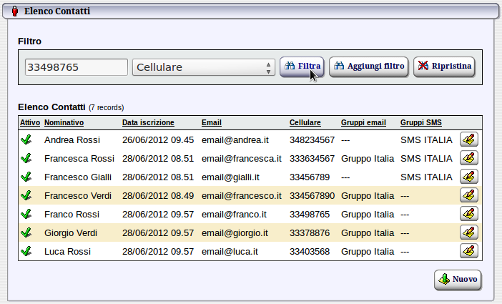
Task: Sort list by Email column header
Action: click(x=211, y=122)
